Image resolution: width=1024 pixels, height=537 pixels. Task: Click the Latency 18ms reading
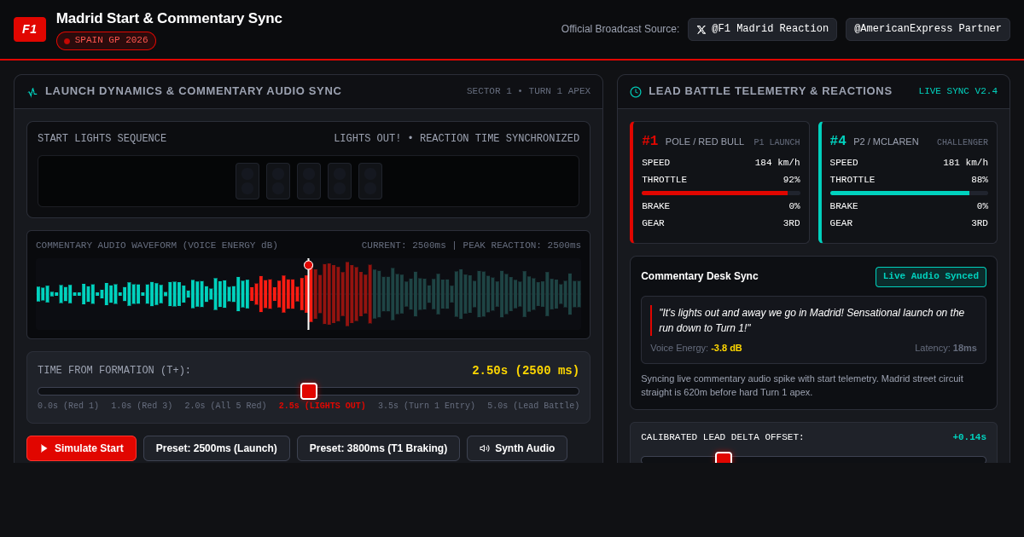coord(945,348)
